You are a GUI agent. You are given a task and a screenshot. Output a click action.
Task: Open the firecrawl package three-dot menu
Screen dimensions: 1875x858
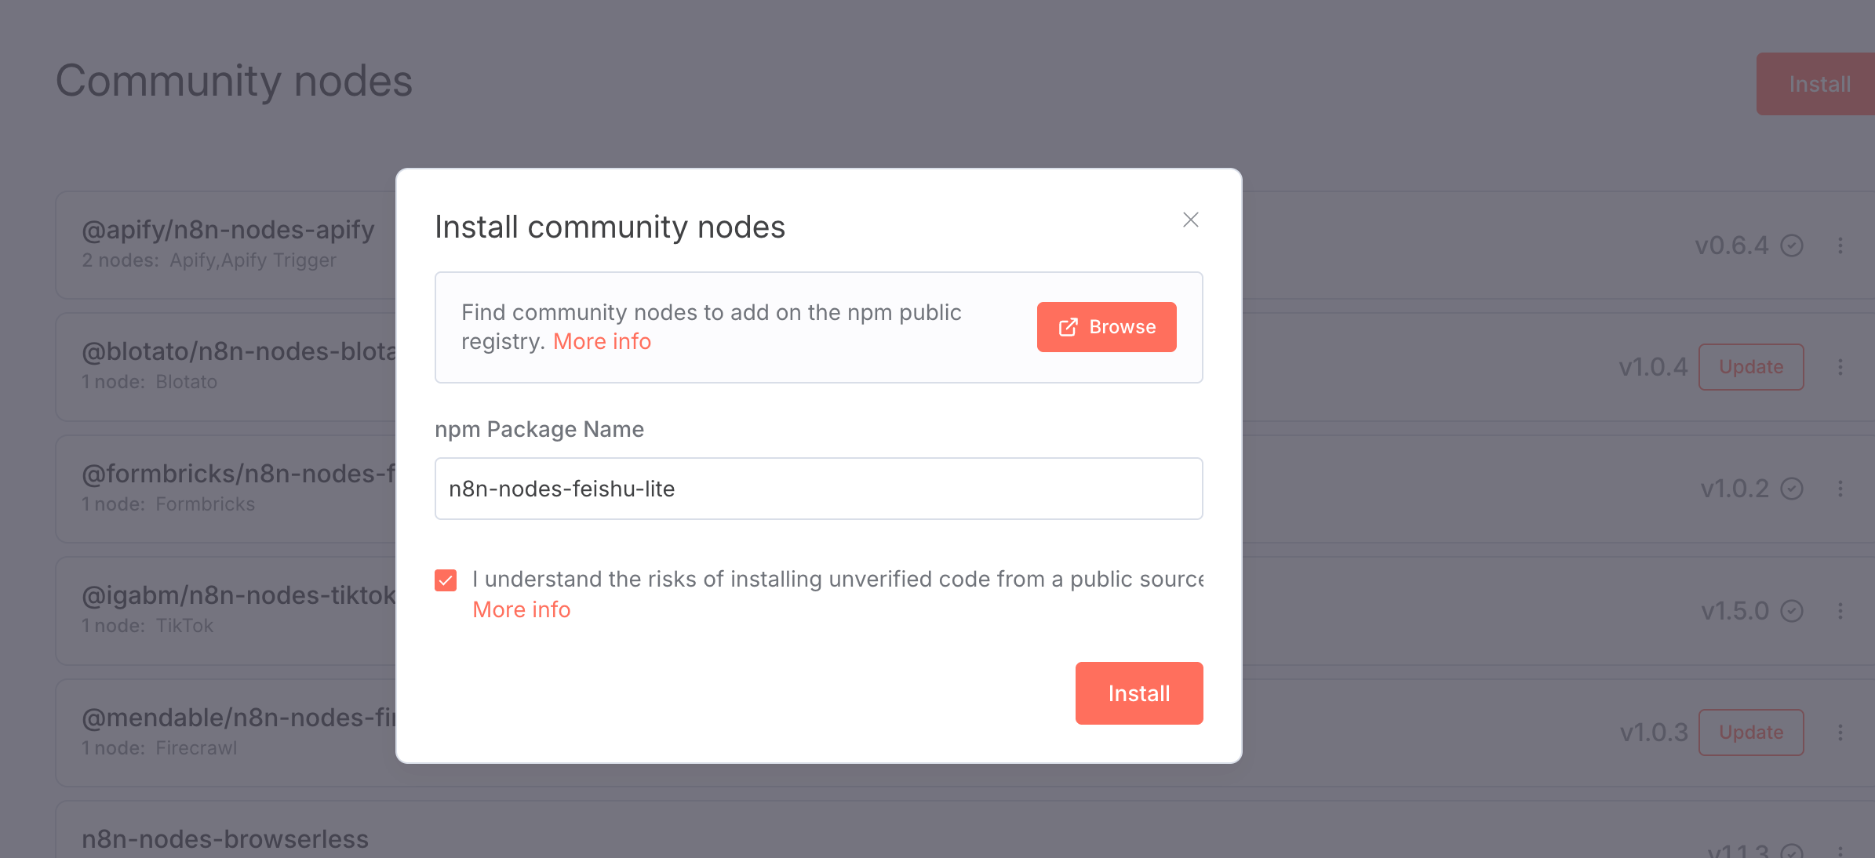1840,733
